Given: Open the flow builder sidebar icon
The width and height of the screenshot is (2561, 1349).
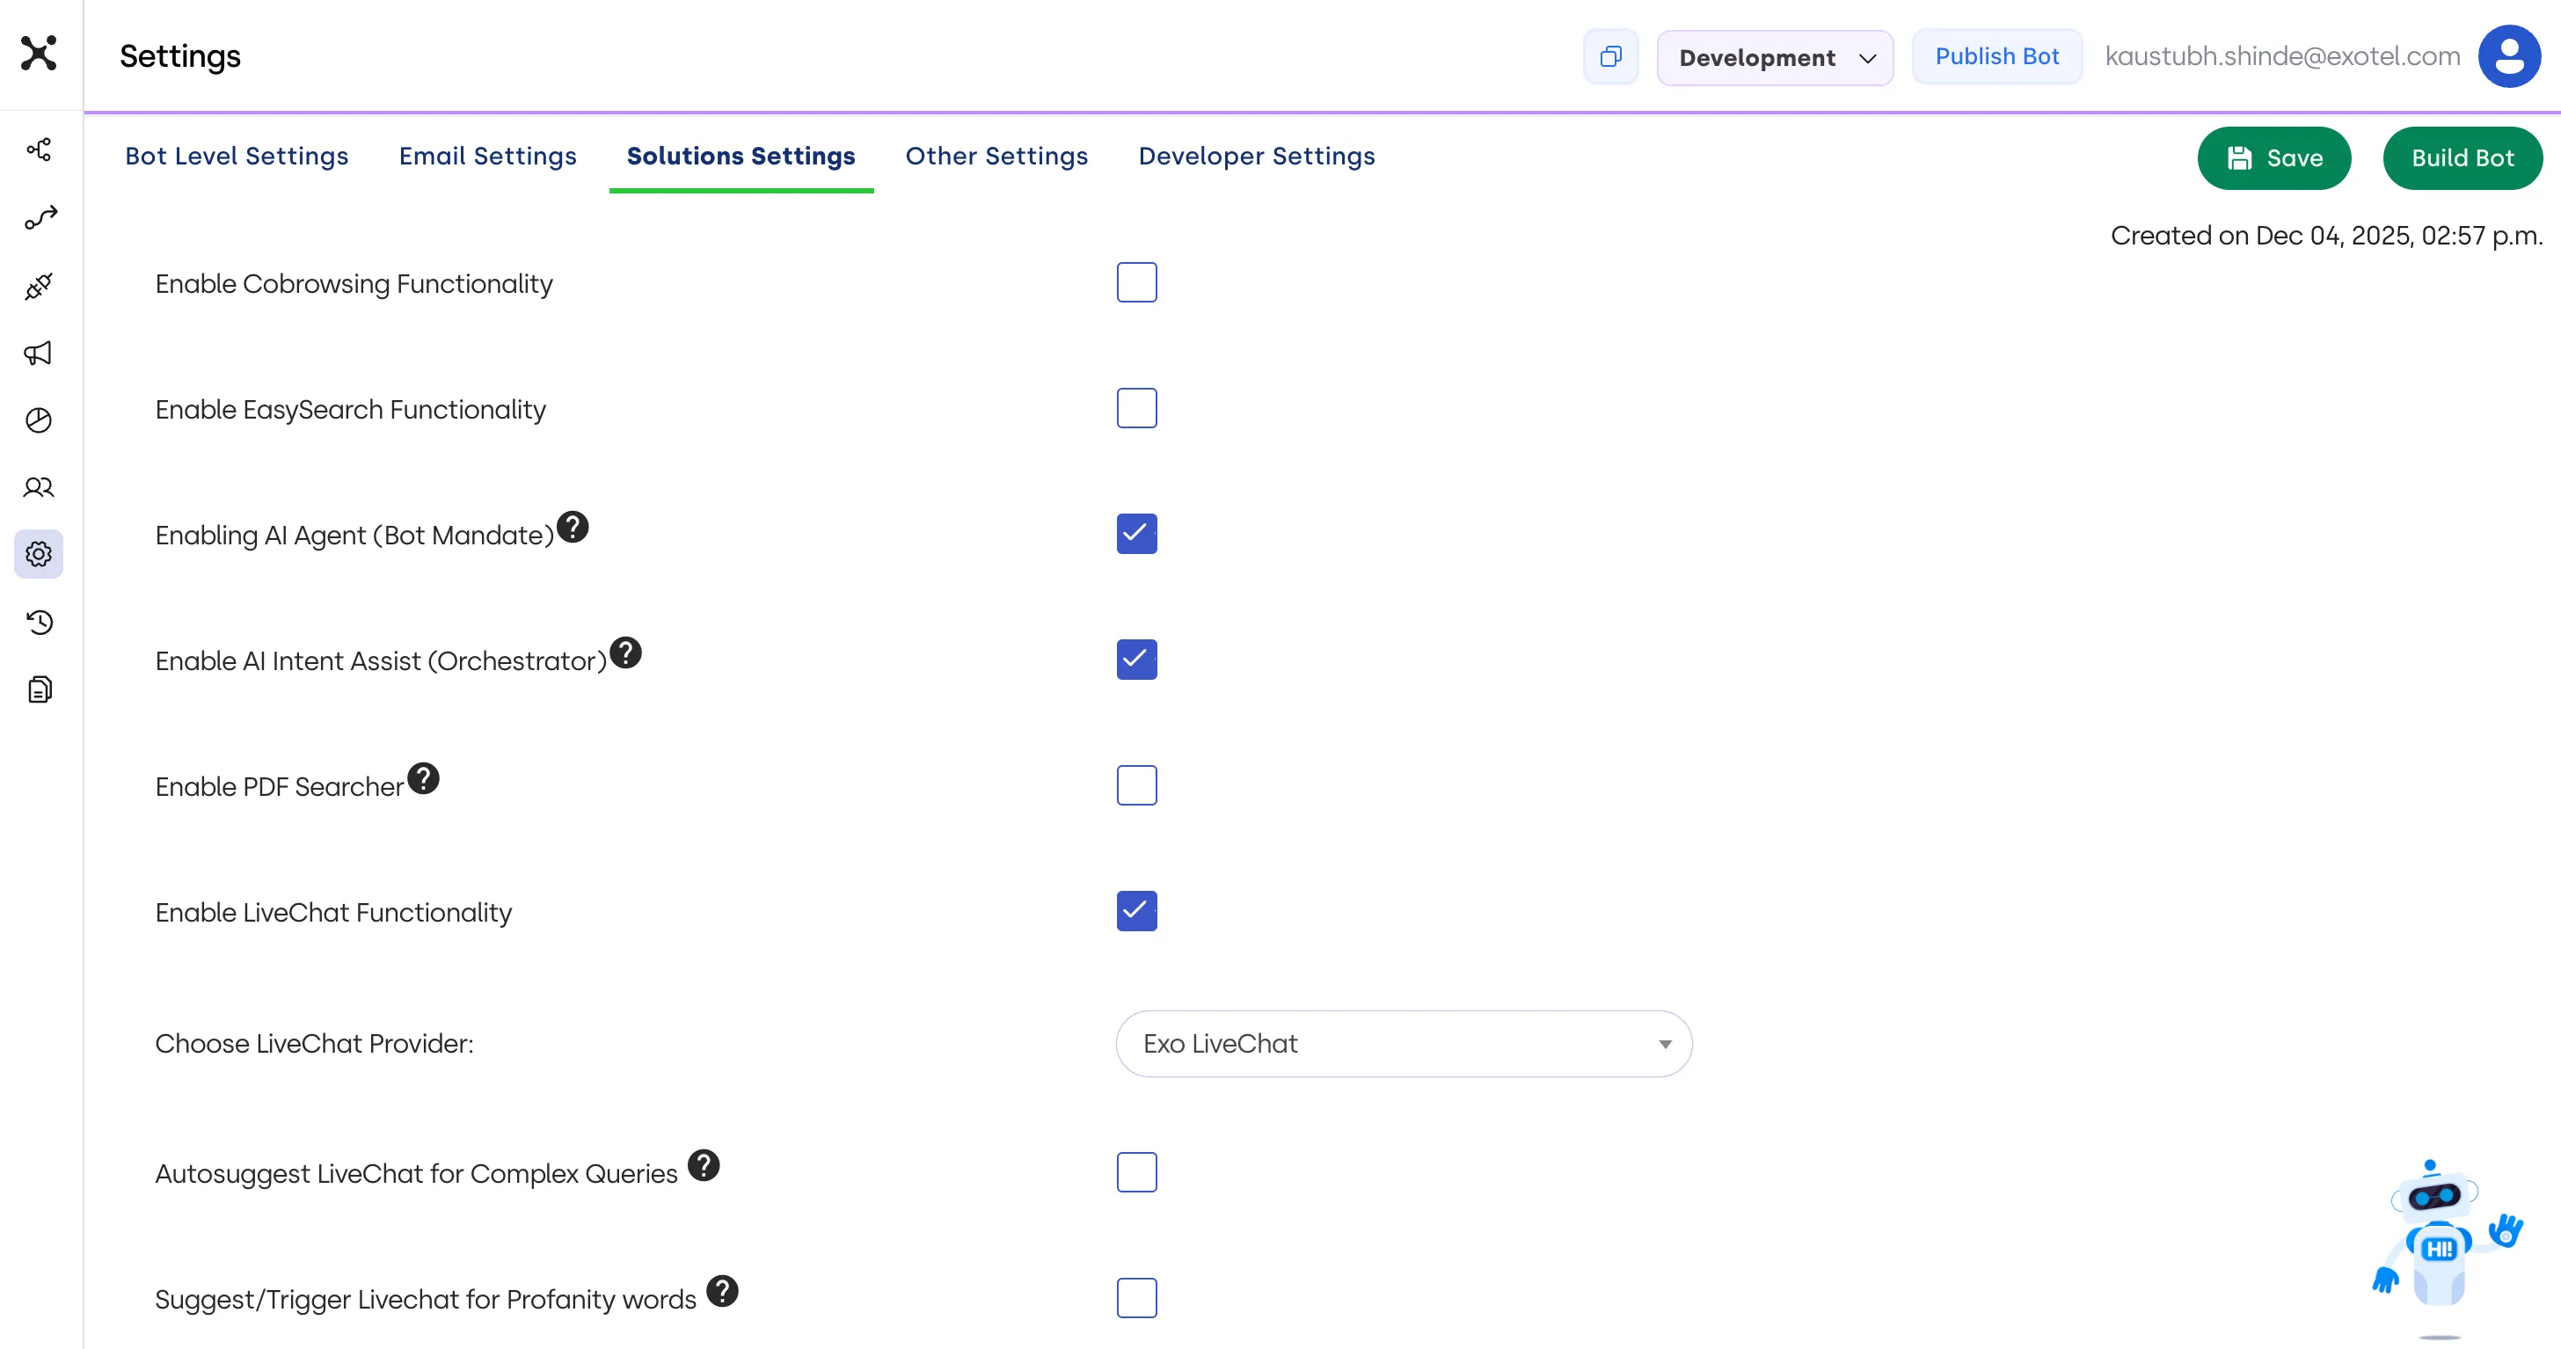Looking at the screenshot, I should pos(39,150).
